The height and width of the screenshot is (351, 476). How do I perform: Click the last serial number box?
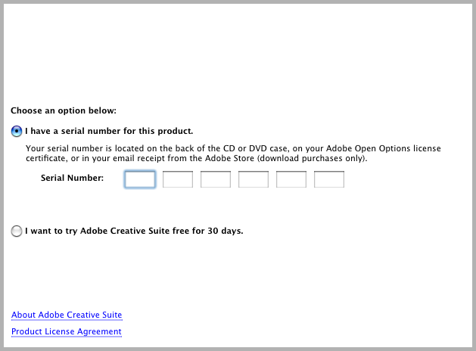click(329, 179)
